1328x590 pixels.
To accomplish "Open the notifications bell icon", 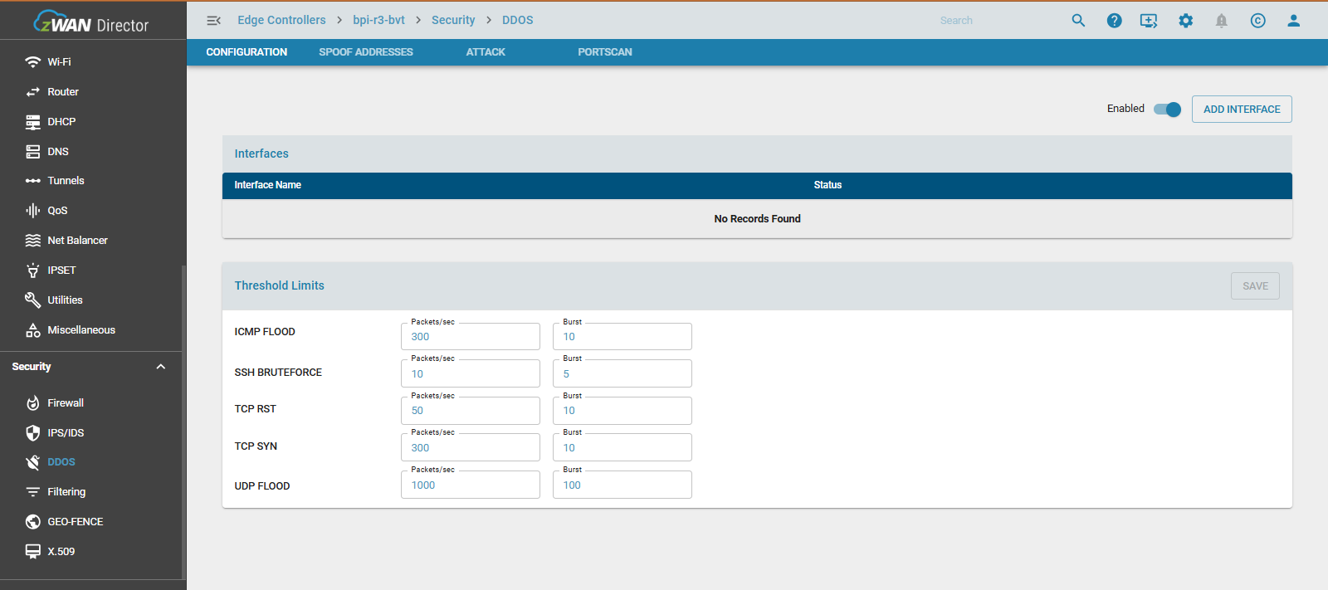I will point(1221,21).
